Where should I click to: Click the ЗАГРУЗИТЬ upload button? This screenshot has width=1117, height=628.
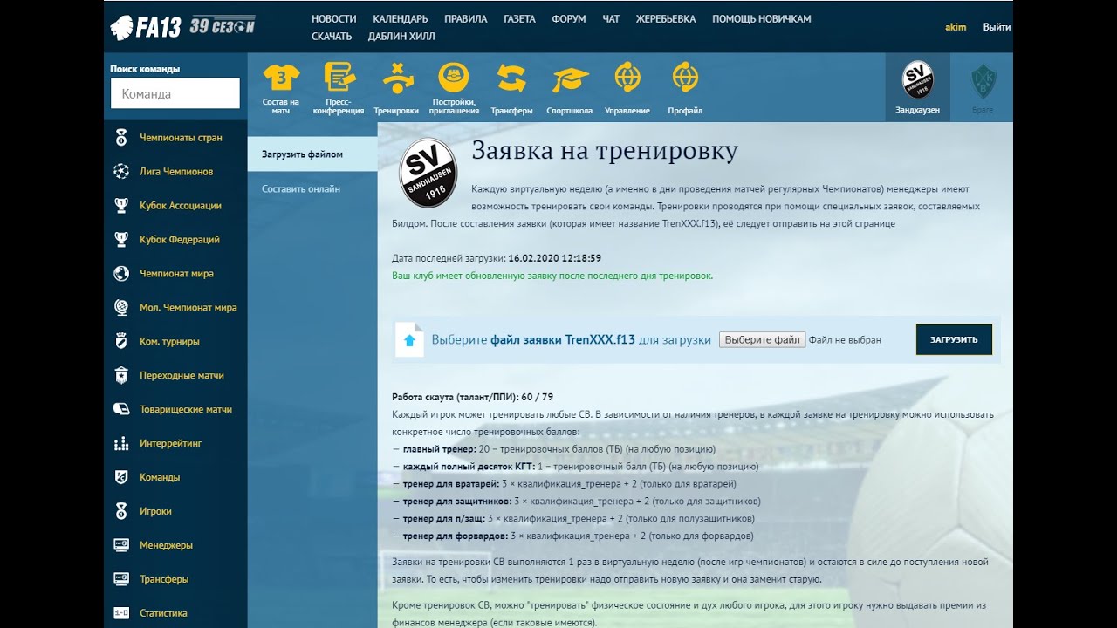[x=954, y=340]
